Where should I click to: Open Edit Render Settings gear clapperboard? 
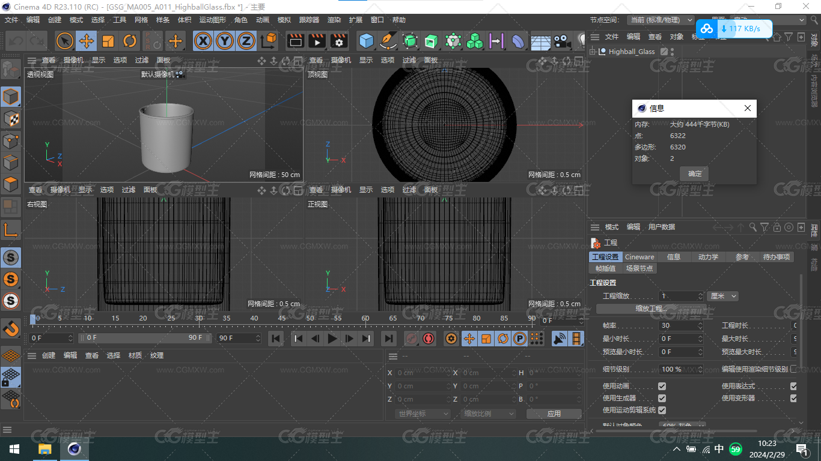(340, 41)
